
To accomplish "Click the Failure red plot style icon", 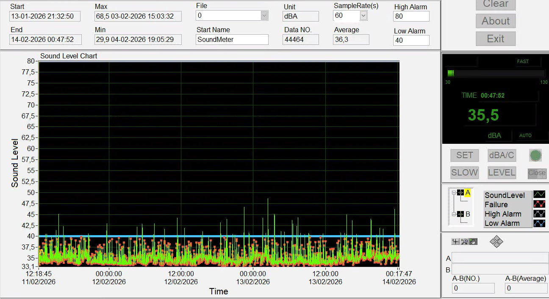I will 539,204.
